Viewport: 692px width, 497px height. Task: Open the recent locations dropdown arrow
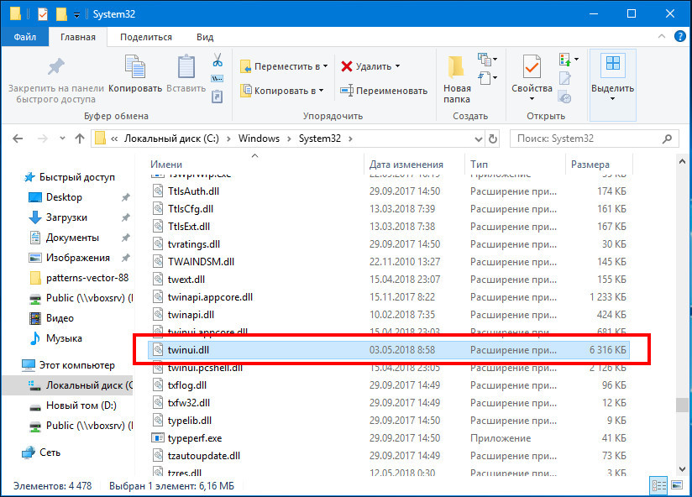(62, 139)
